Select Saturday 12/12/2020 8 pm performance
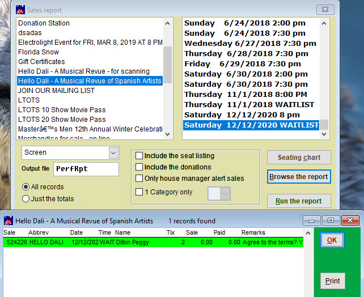Image resolution: width=364 pixels, height=297 pixels. [x=245, y=115]
